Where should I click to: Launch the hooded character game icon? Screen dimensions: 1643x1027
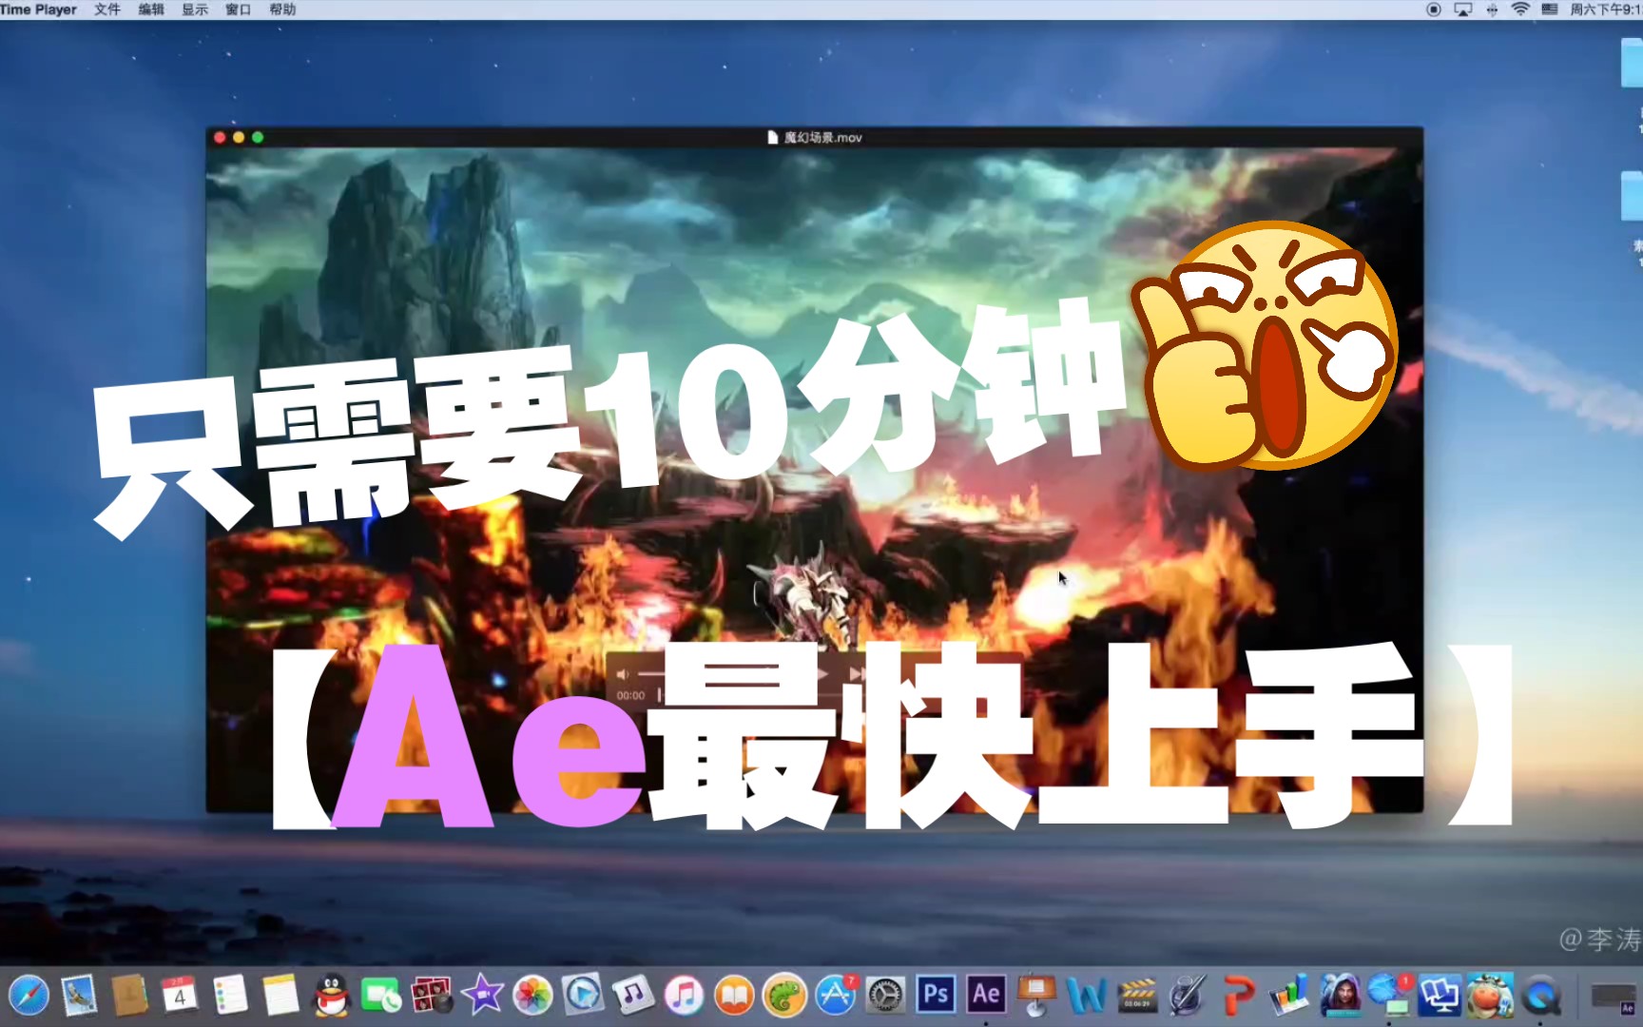point(1340,996)
